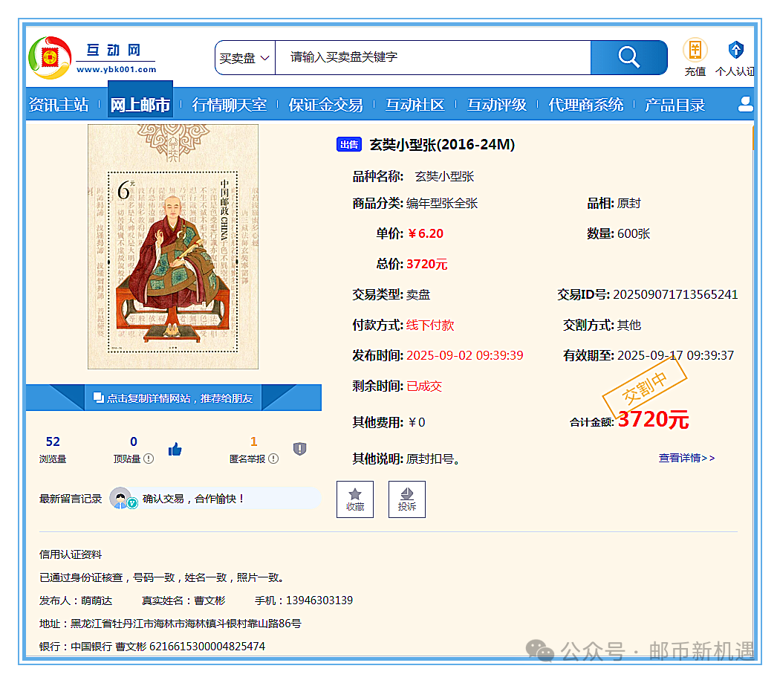Click the 合计金额 3720元 amount

653,419
